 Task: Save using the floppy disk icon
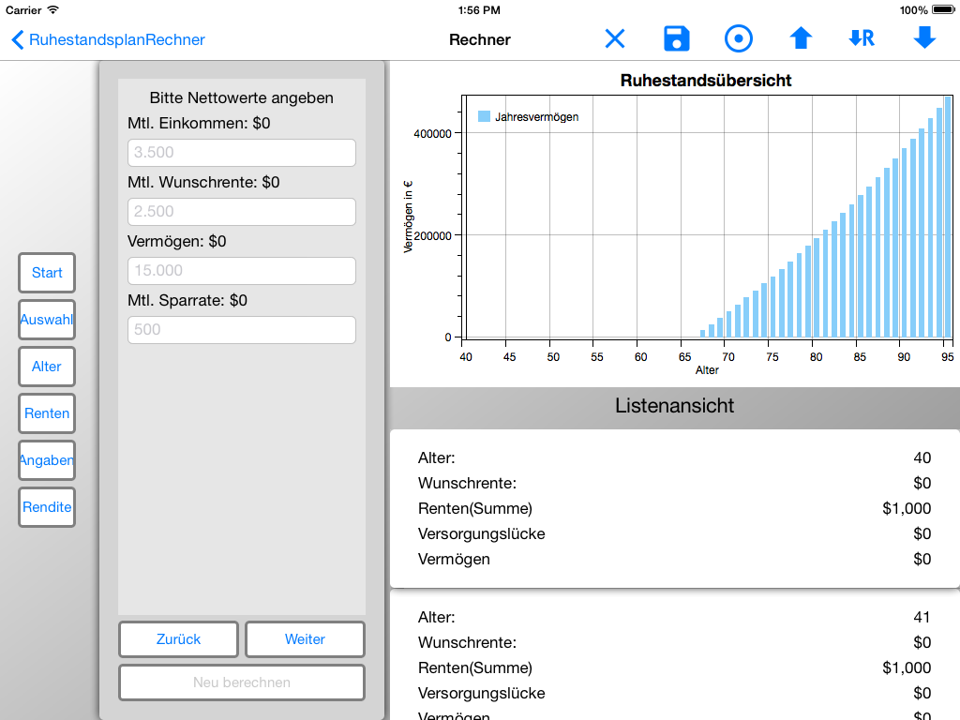point(677,38)
